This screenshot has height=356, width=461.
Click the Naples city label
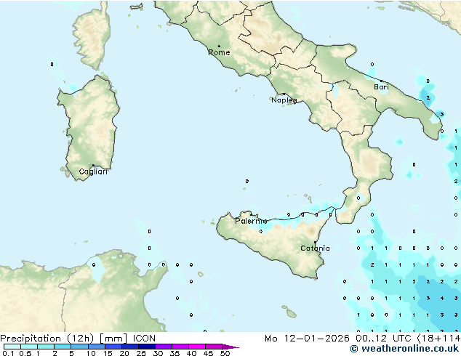click(284, 100)
